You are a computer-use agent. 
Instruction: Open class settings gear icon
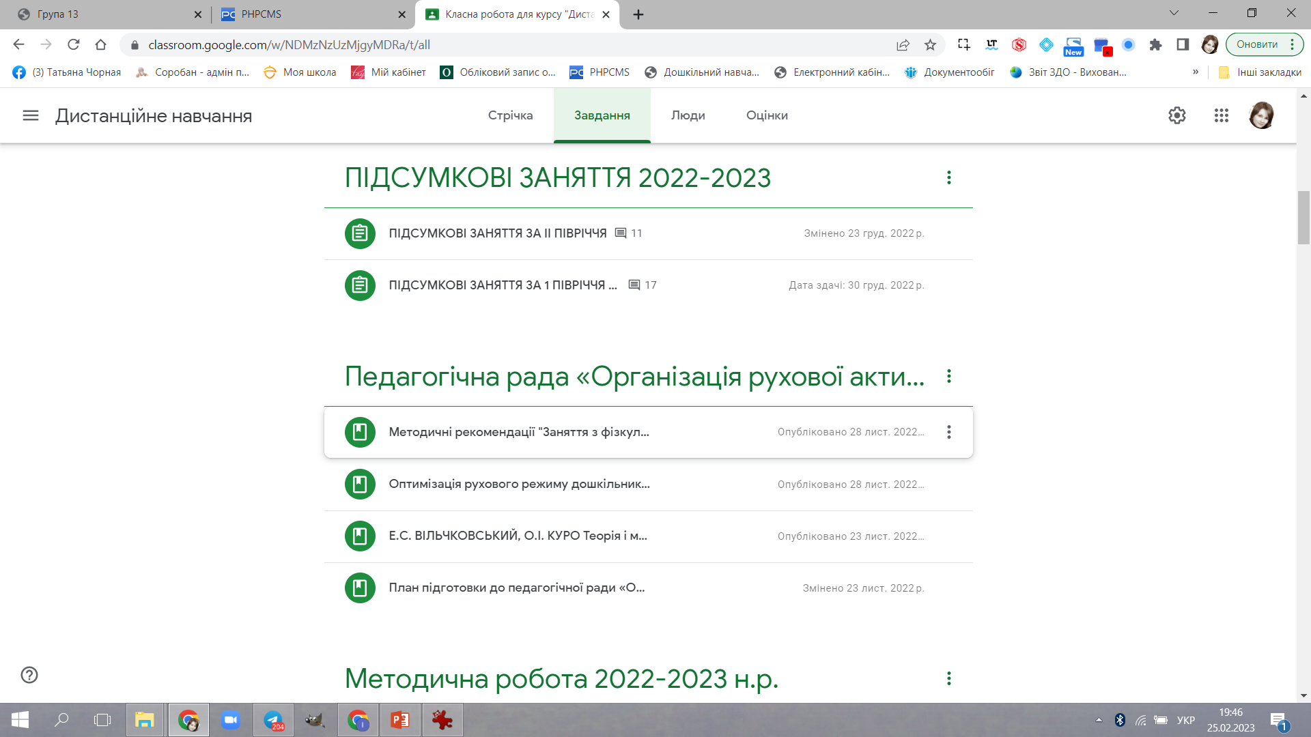1176,115
